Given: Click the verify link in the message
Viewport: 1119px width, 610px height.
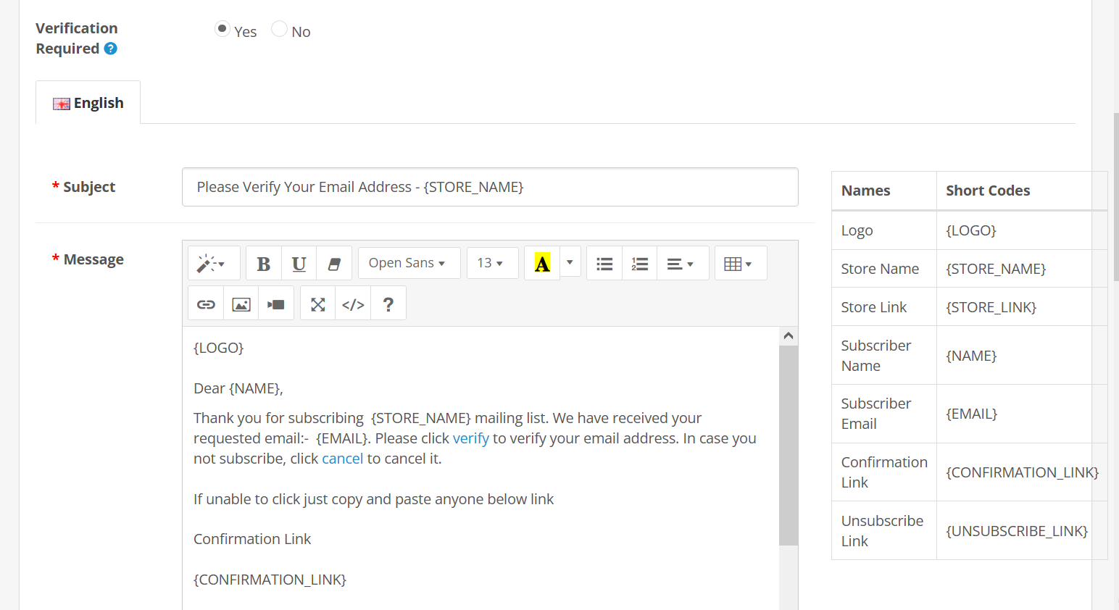Looking at the screenshot, I should tap(470, 438).
